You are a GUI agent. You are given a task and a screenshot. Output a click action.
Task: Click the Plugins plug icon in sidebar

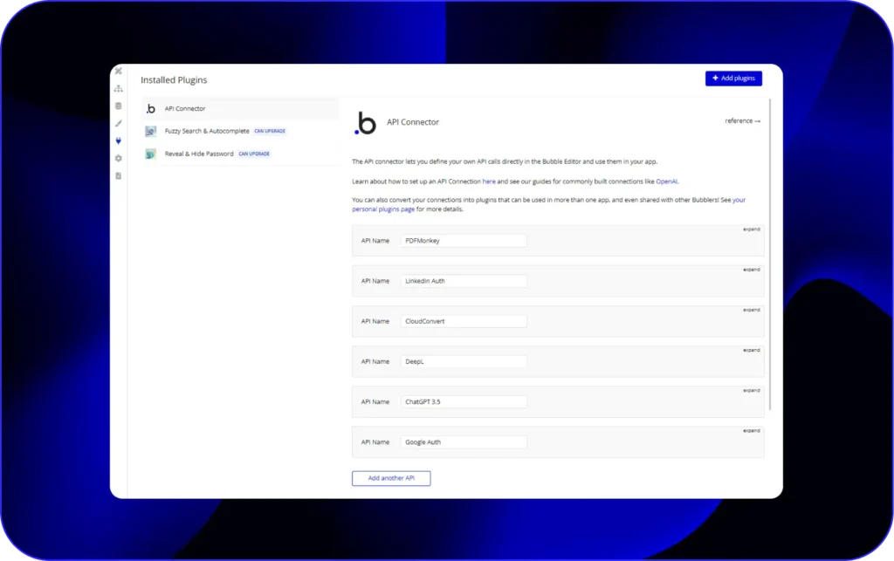[118, 140]
